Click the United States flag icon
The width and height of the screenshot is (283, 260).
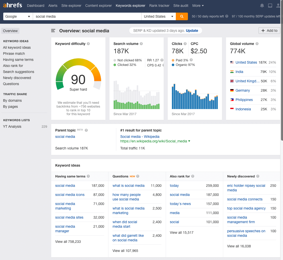[232, 62]
